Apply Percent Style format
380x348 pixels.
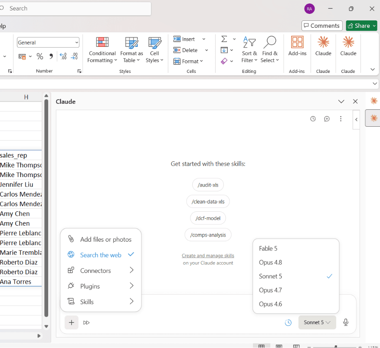[40, 56]
